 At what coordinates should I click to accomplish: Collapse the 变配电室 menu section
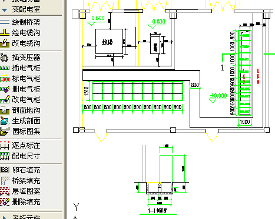4,9
